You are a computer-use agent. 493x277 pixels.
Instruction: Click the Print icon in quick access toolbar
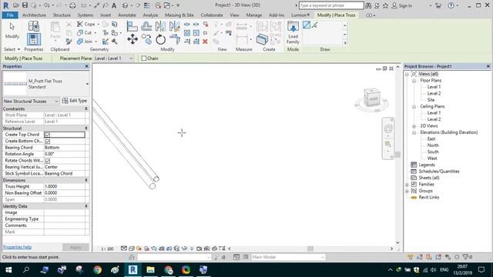coord(72,5)
